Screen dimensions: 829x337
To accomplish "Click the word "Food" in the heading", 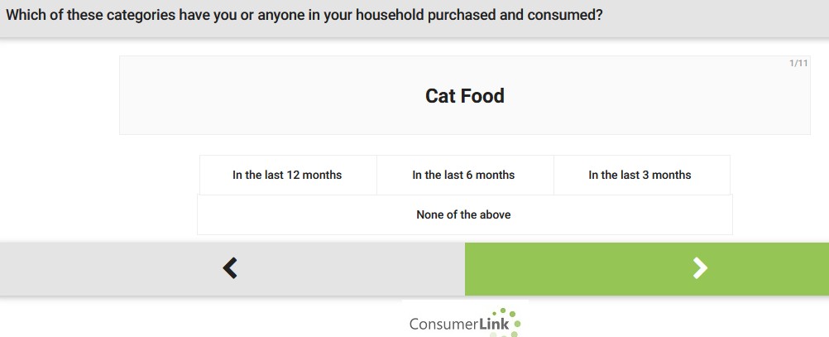I will coord(482,96).
